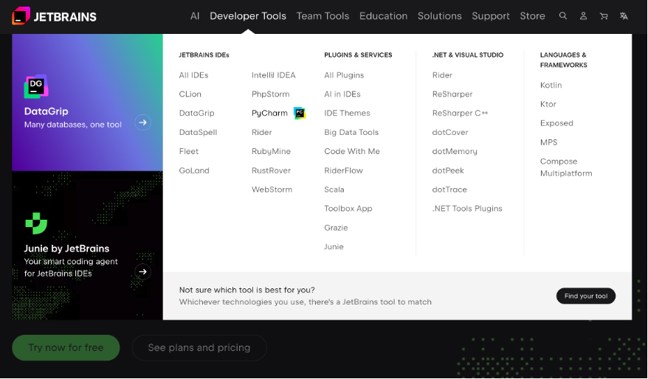Viewport: 648px width, 379px height.
Task: Open DataGrip in the IDEs list
Action: click(x=197, y=113)
